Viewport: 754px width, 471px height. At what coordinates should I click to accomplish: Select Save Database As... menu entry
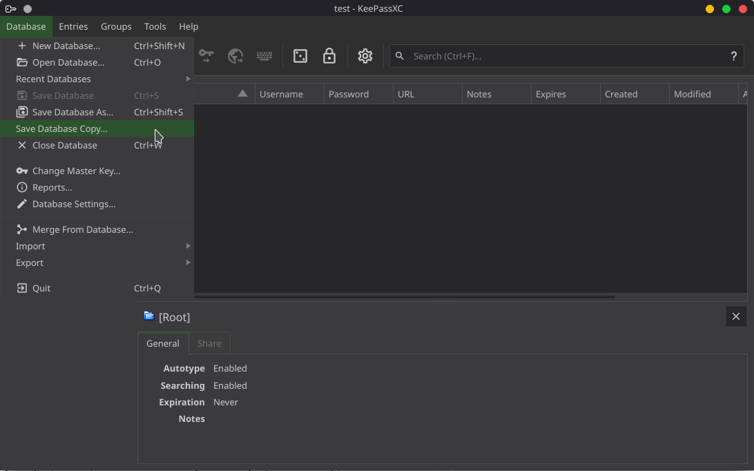click(x=97, y=112)
